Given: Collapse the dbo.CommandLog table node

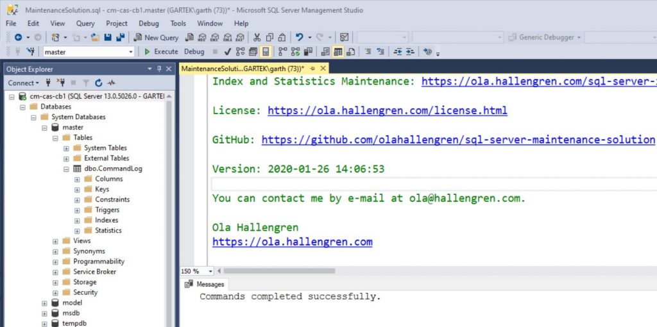Looking at the screenshot, I should point(66,169).
